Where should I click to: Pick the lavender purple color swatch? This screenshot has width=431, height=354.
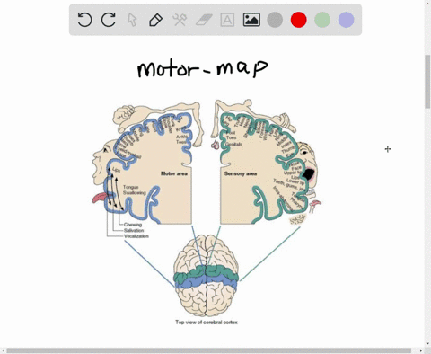(347, 20)
